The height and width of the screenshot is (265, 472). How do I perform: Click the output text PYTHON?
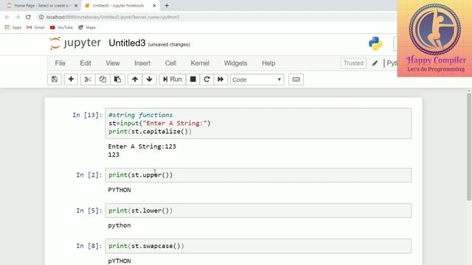click(119, 190)
